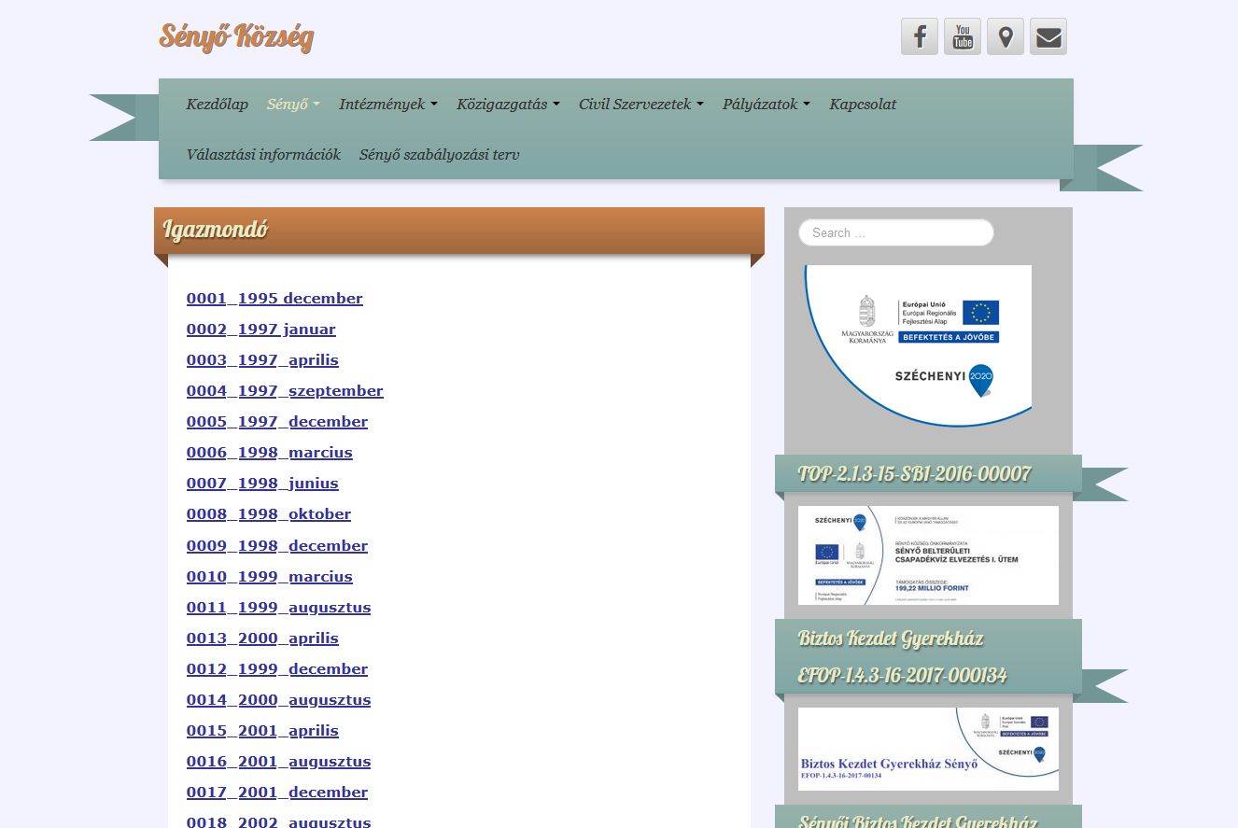Open the 0008_1998_oktober issue link
1238x828 pixels.
(269, 514)
